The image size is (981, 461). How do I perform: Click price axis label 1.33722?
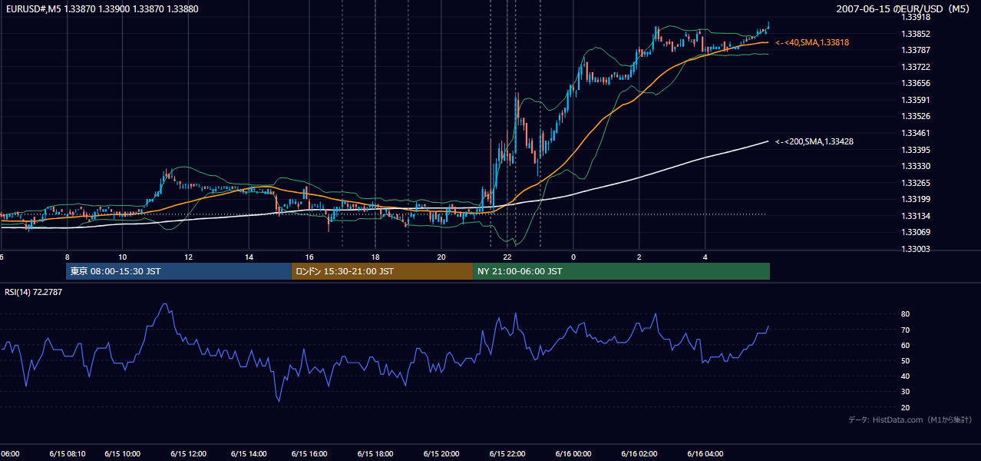coord(915,67)
